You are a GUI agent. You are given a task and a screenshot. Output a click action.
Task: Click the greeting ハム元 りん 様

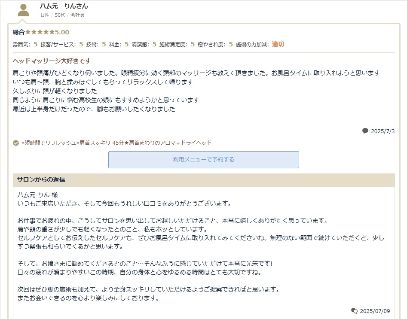coord(38,195)
